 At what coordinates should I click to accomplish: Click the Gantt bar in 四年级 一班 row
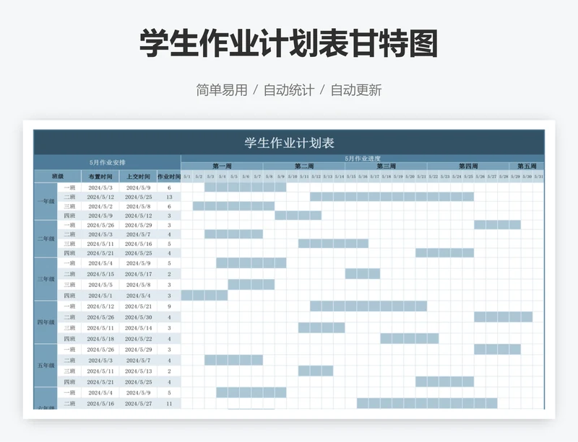click(x=368, y=306)
